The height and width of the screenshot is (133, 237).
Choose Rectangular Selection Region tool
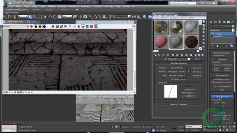40,17
